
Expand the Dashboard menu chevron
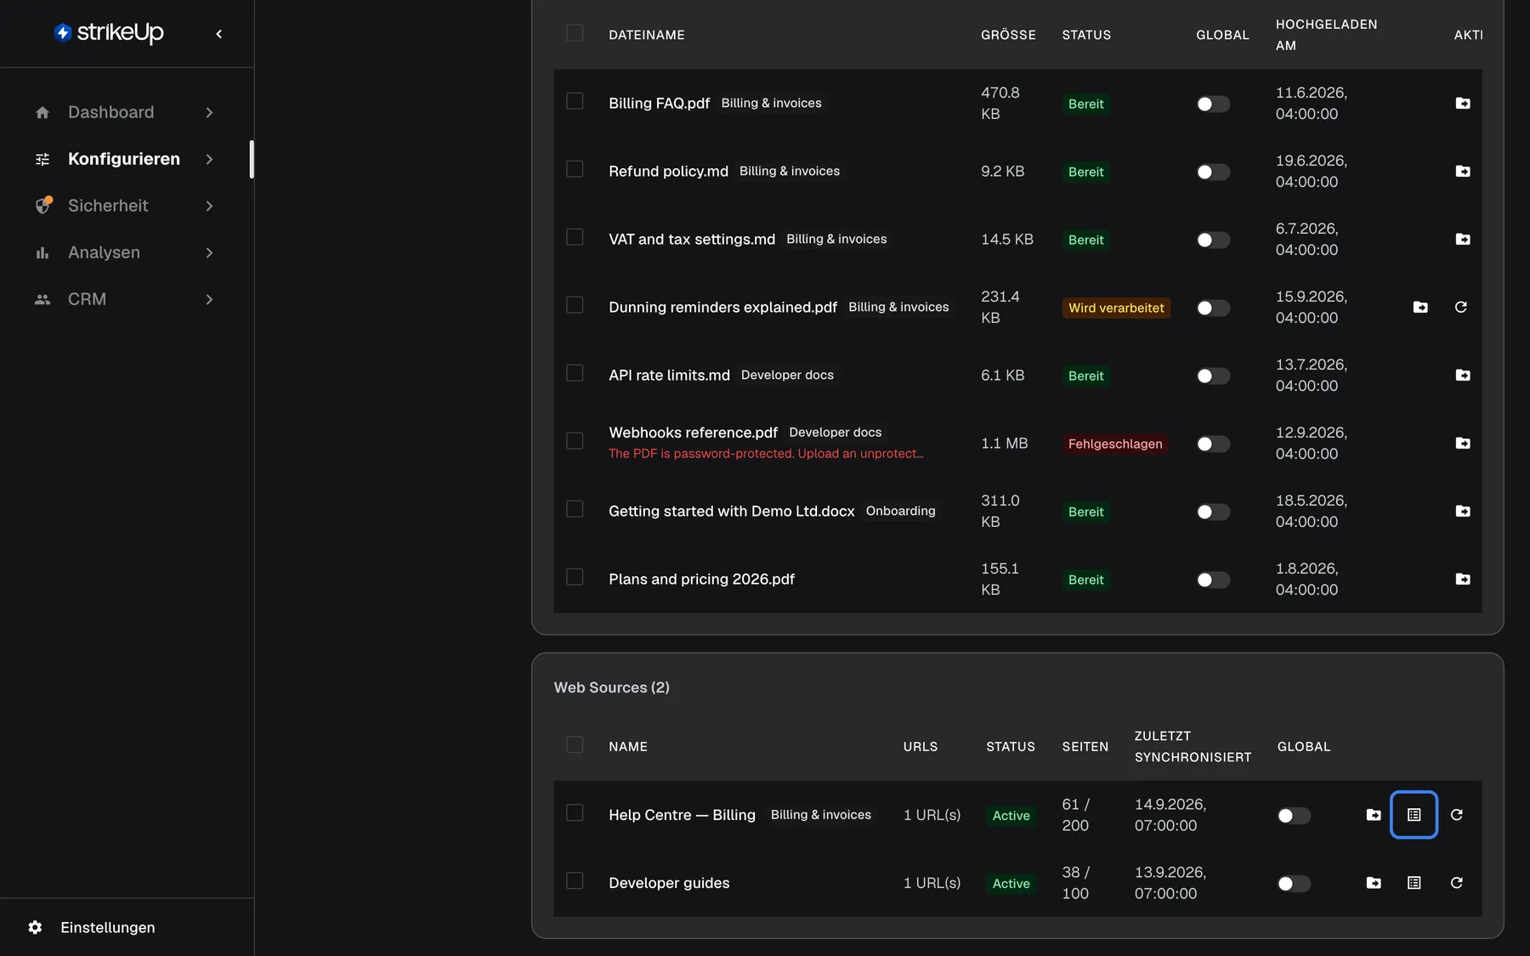209,112
